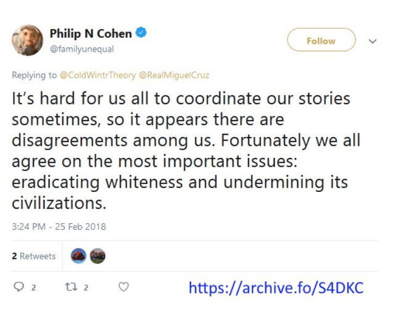This screenshot has height=319, width=395.
Task: Expand the tweet options chevron
Action: coord(372,41)
